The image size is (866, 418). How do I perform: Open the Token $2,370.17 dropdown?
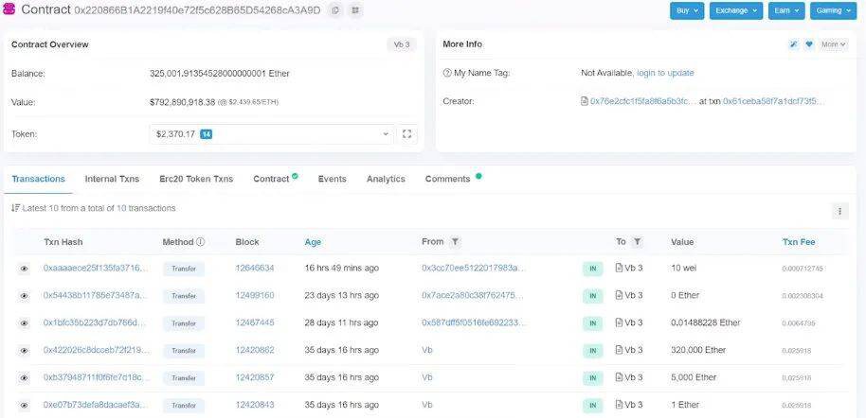pyautogui.click(x=272, y=134)
